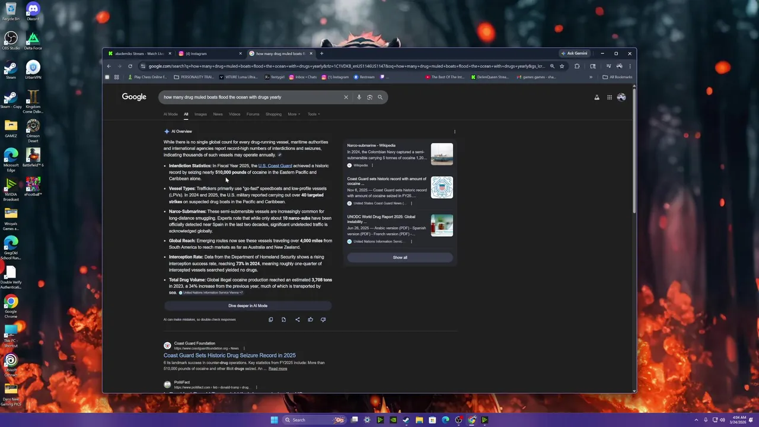Switch to the Forums search tab
The height and width of the screenshot is (427, 759).
point(253,114)
